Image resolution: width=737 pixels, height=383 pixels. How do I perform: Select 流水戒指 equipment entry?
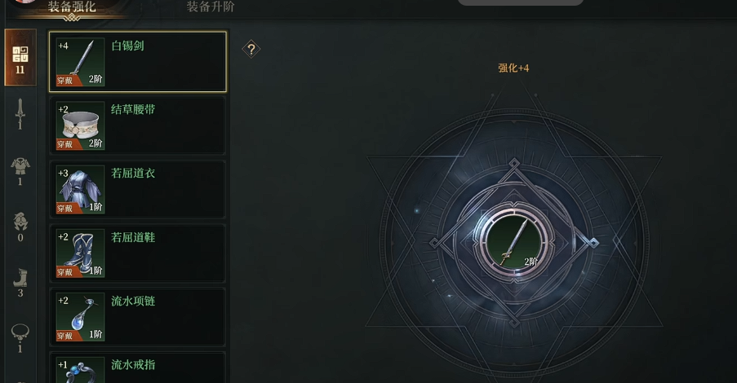138,368
